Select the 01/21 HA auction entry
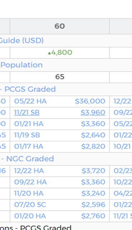 click(29, 124)
